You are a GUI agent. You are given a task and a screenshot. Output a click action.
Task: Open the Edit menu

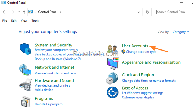(14, 21)
